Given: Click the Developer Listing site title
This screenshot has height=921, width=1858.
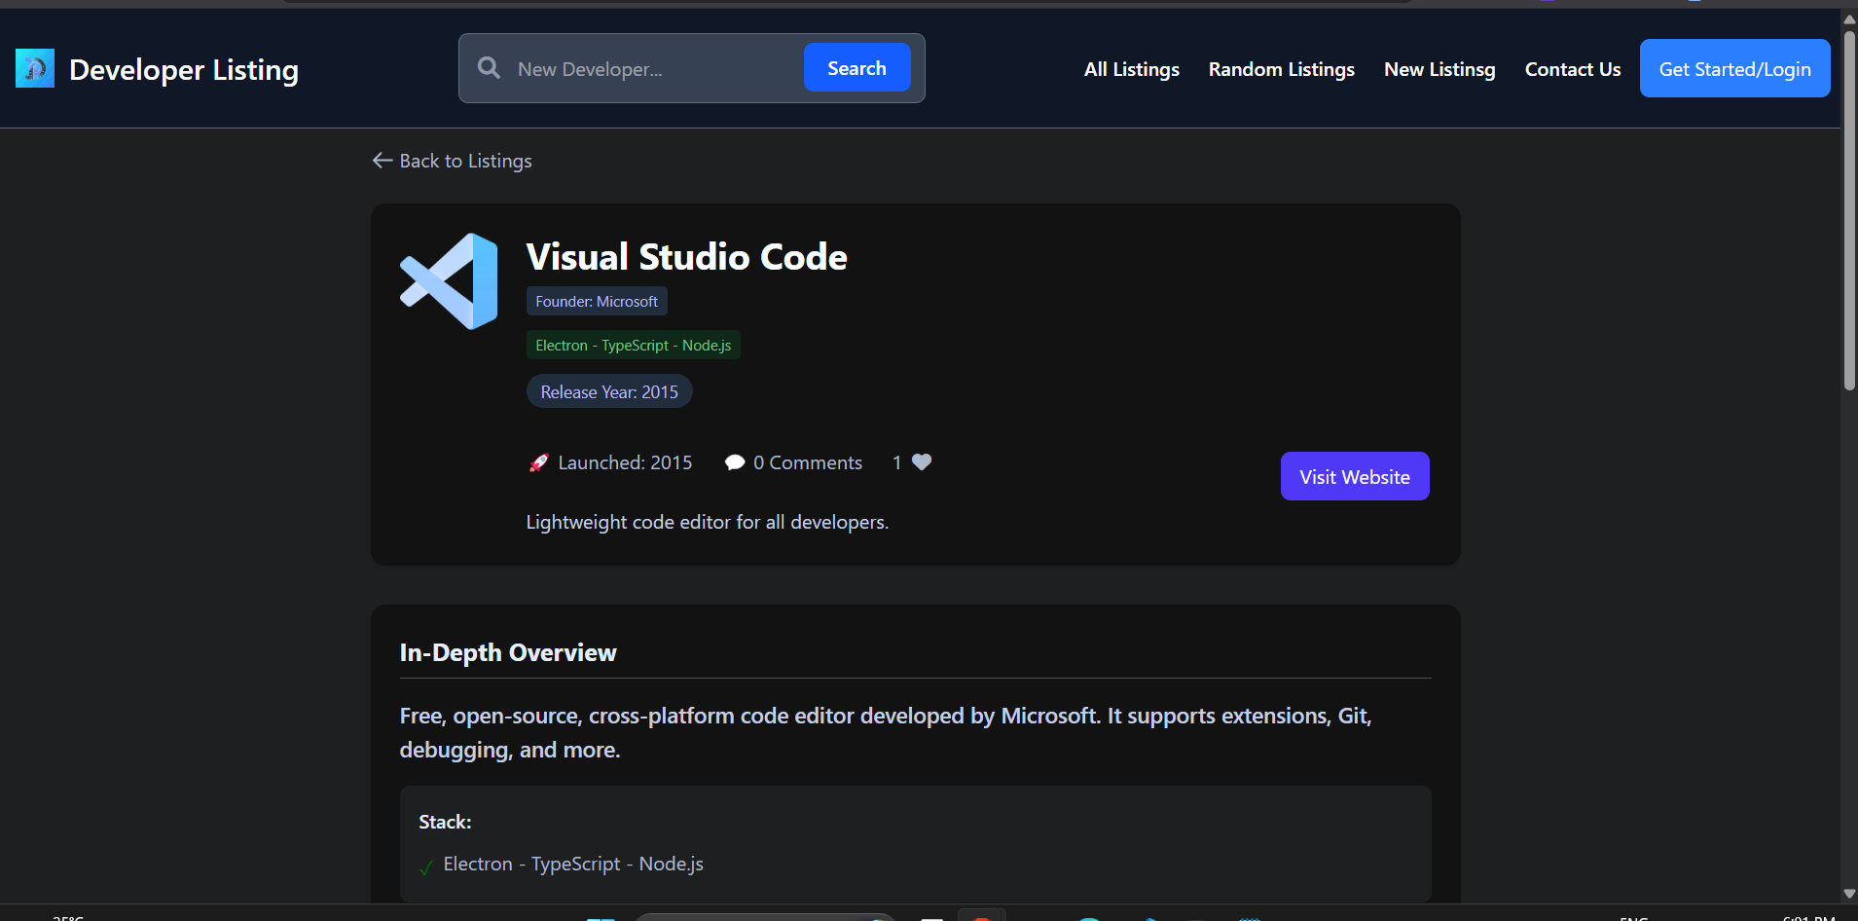Looking at the screenshot, I should pyautogui.click(x=184, y=69).
